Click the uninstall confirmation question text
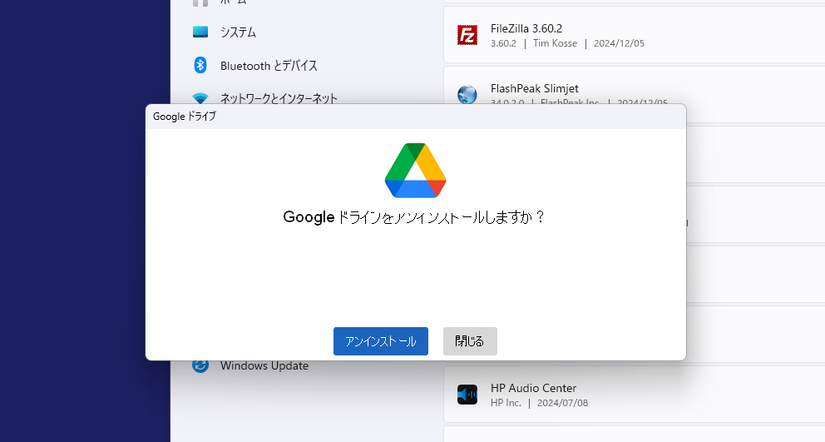Screen dimensions: 825x442 (414, 217)
